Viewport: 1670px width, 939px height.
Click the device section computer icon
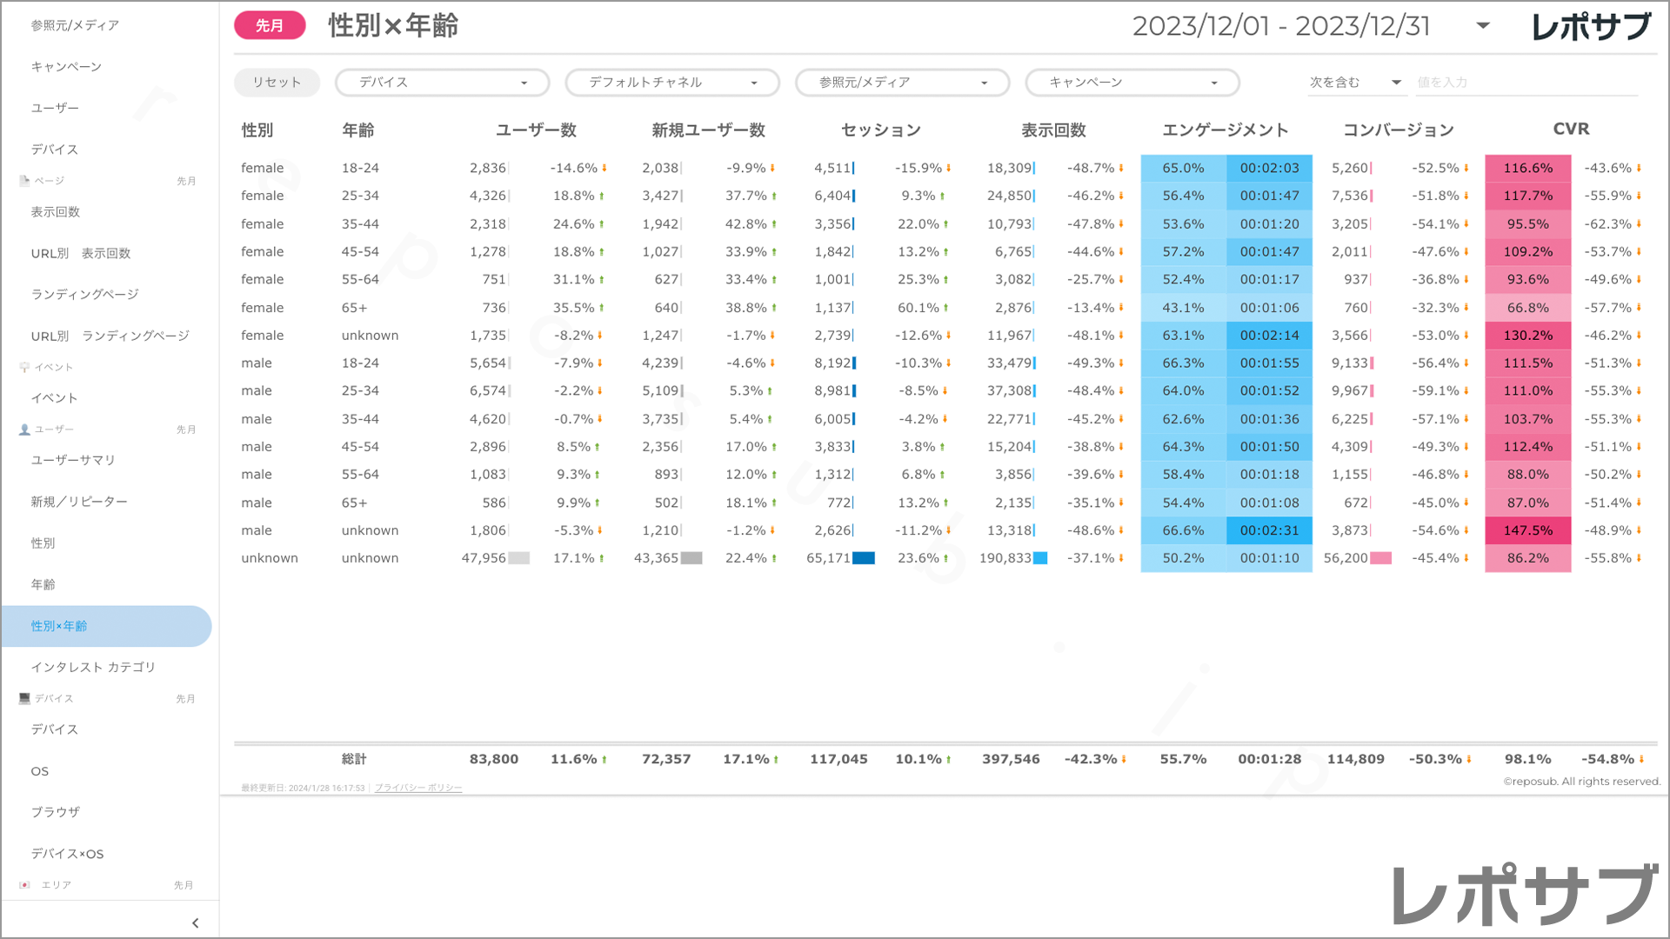pos(24,698)
